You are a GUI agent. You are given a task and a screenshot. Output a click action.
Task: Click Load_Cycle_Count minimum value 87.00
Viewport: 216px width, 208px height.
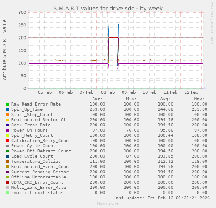tap(133, 156)
